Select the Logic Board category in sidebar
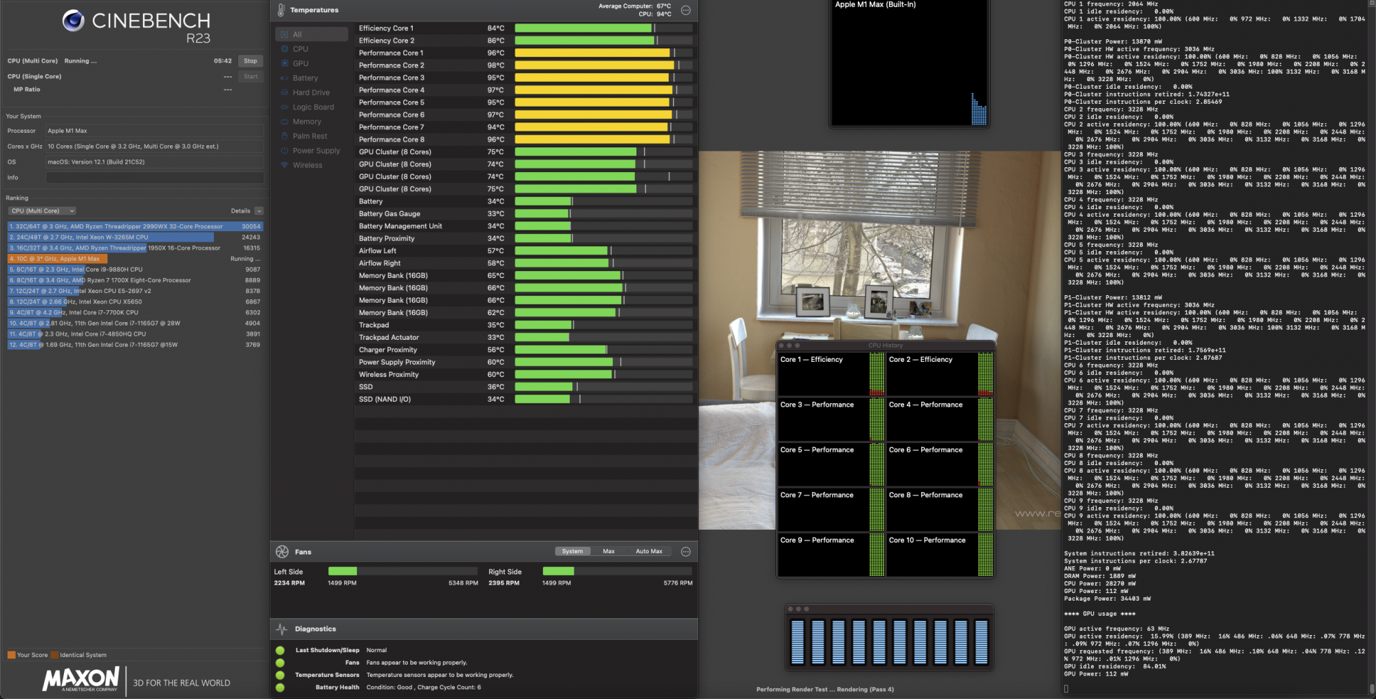This screenshot has height=699, width=1376. (312, 107)
